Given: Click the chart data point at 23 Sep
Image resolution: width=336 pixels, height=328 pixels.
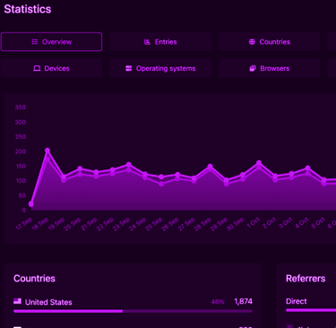Looking at the screenshot, I should click(129, 165).
